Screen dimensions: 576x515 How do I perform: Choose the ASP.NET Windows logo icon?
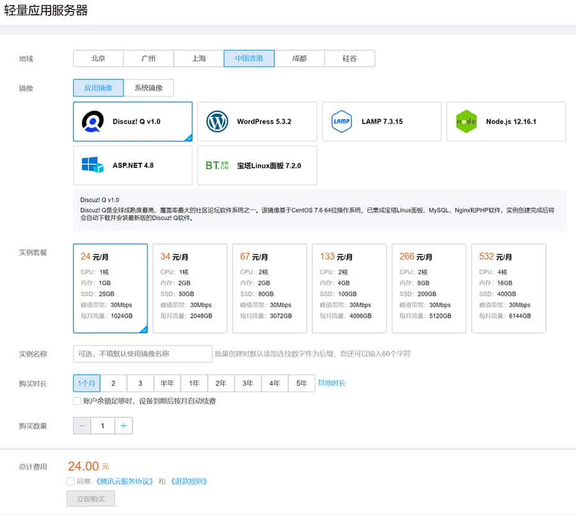click(93, 165)
